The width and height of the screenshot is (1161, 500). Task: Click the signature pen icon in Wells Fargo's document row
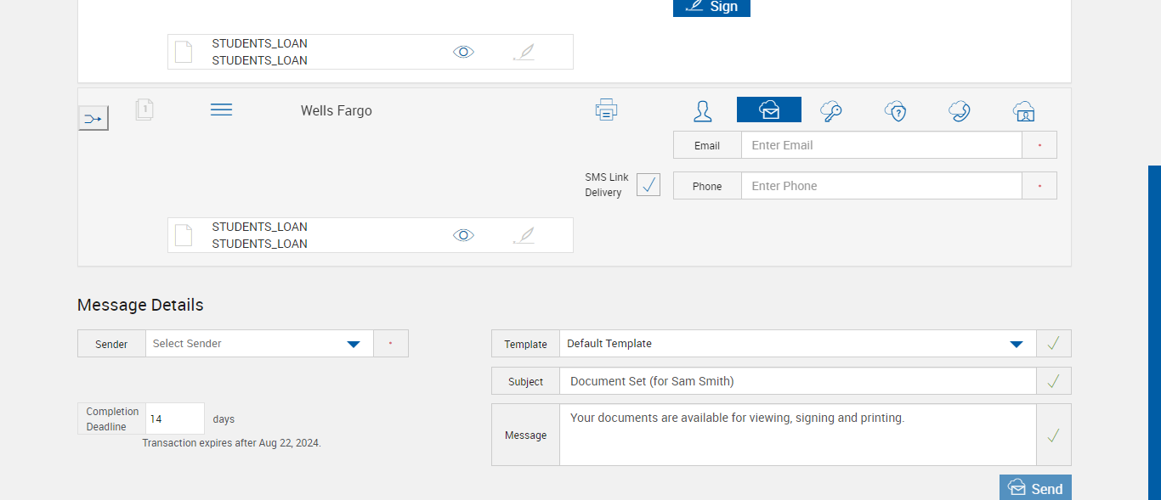(524, 235)
